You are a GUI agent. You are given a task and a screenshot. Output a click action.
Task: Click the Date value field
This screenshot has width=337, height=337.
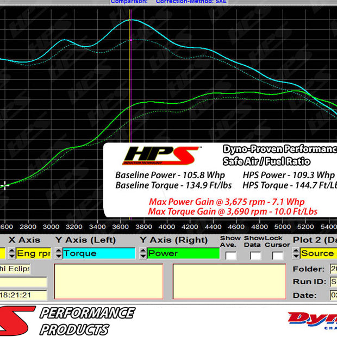pos(334,295)
